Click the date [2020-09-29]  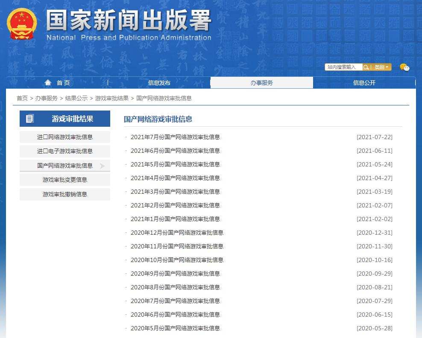coord(374,274)
